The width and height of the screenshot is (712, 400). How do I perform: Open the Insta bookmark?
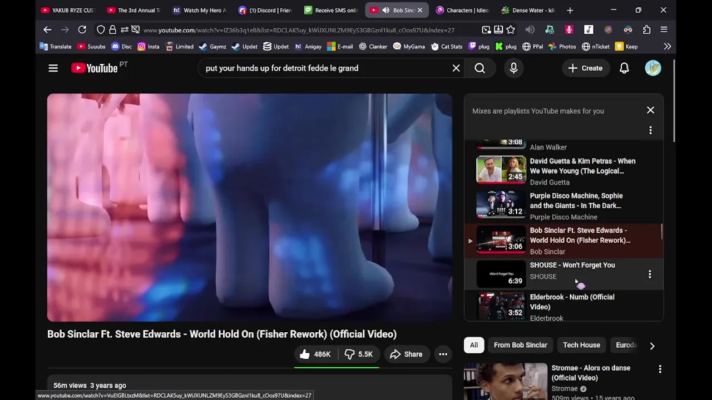pos(148,47)
